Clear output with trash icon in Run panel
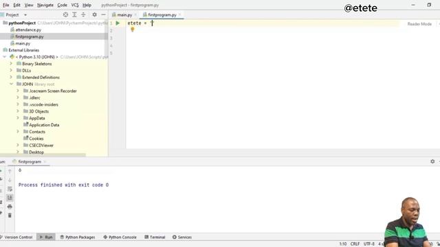The height and width of the screenshot is (247, 440). coord(10,215)
